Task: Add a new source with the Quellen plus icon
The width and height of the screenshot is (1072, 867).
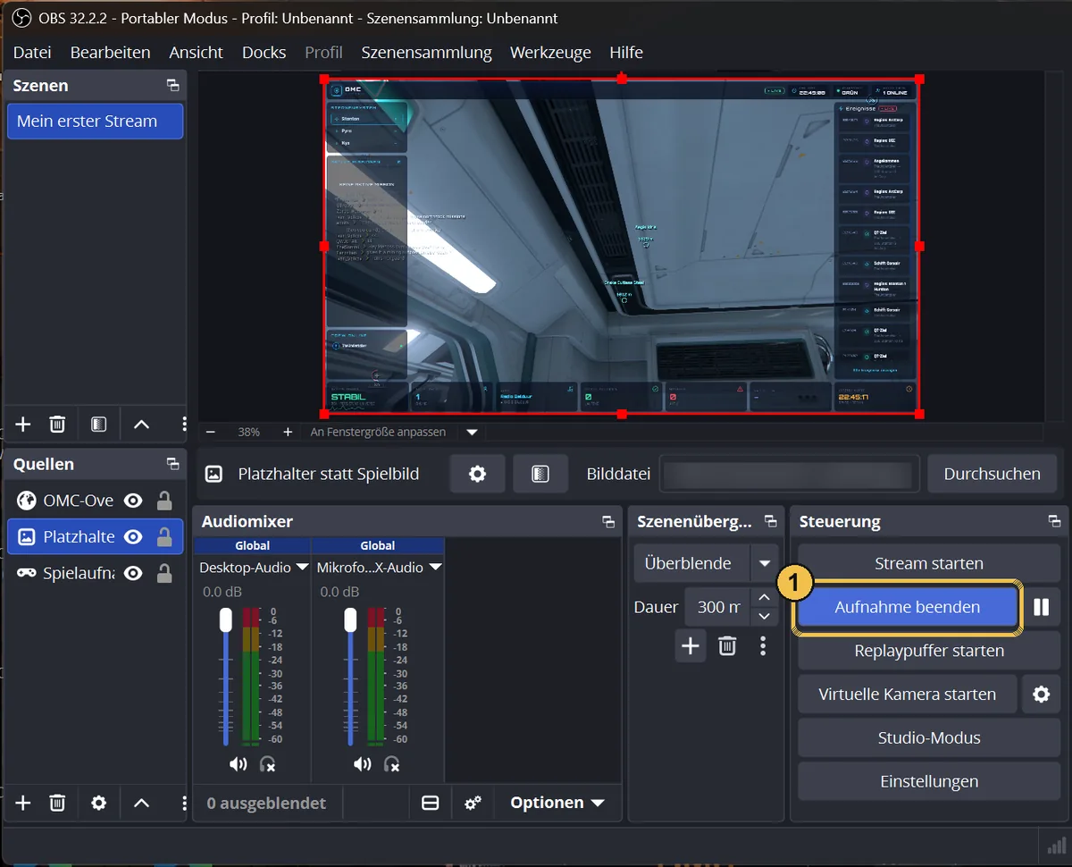Action: tap(23, 803)
